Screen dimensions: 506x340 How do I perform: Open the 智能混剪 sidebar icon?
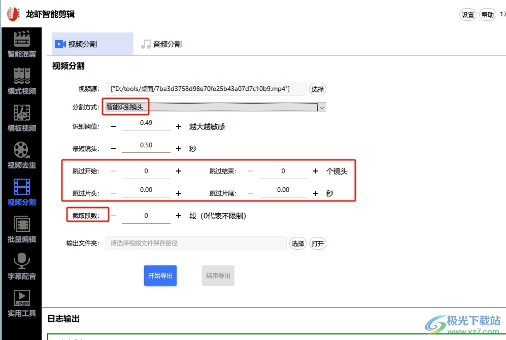21,40
